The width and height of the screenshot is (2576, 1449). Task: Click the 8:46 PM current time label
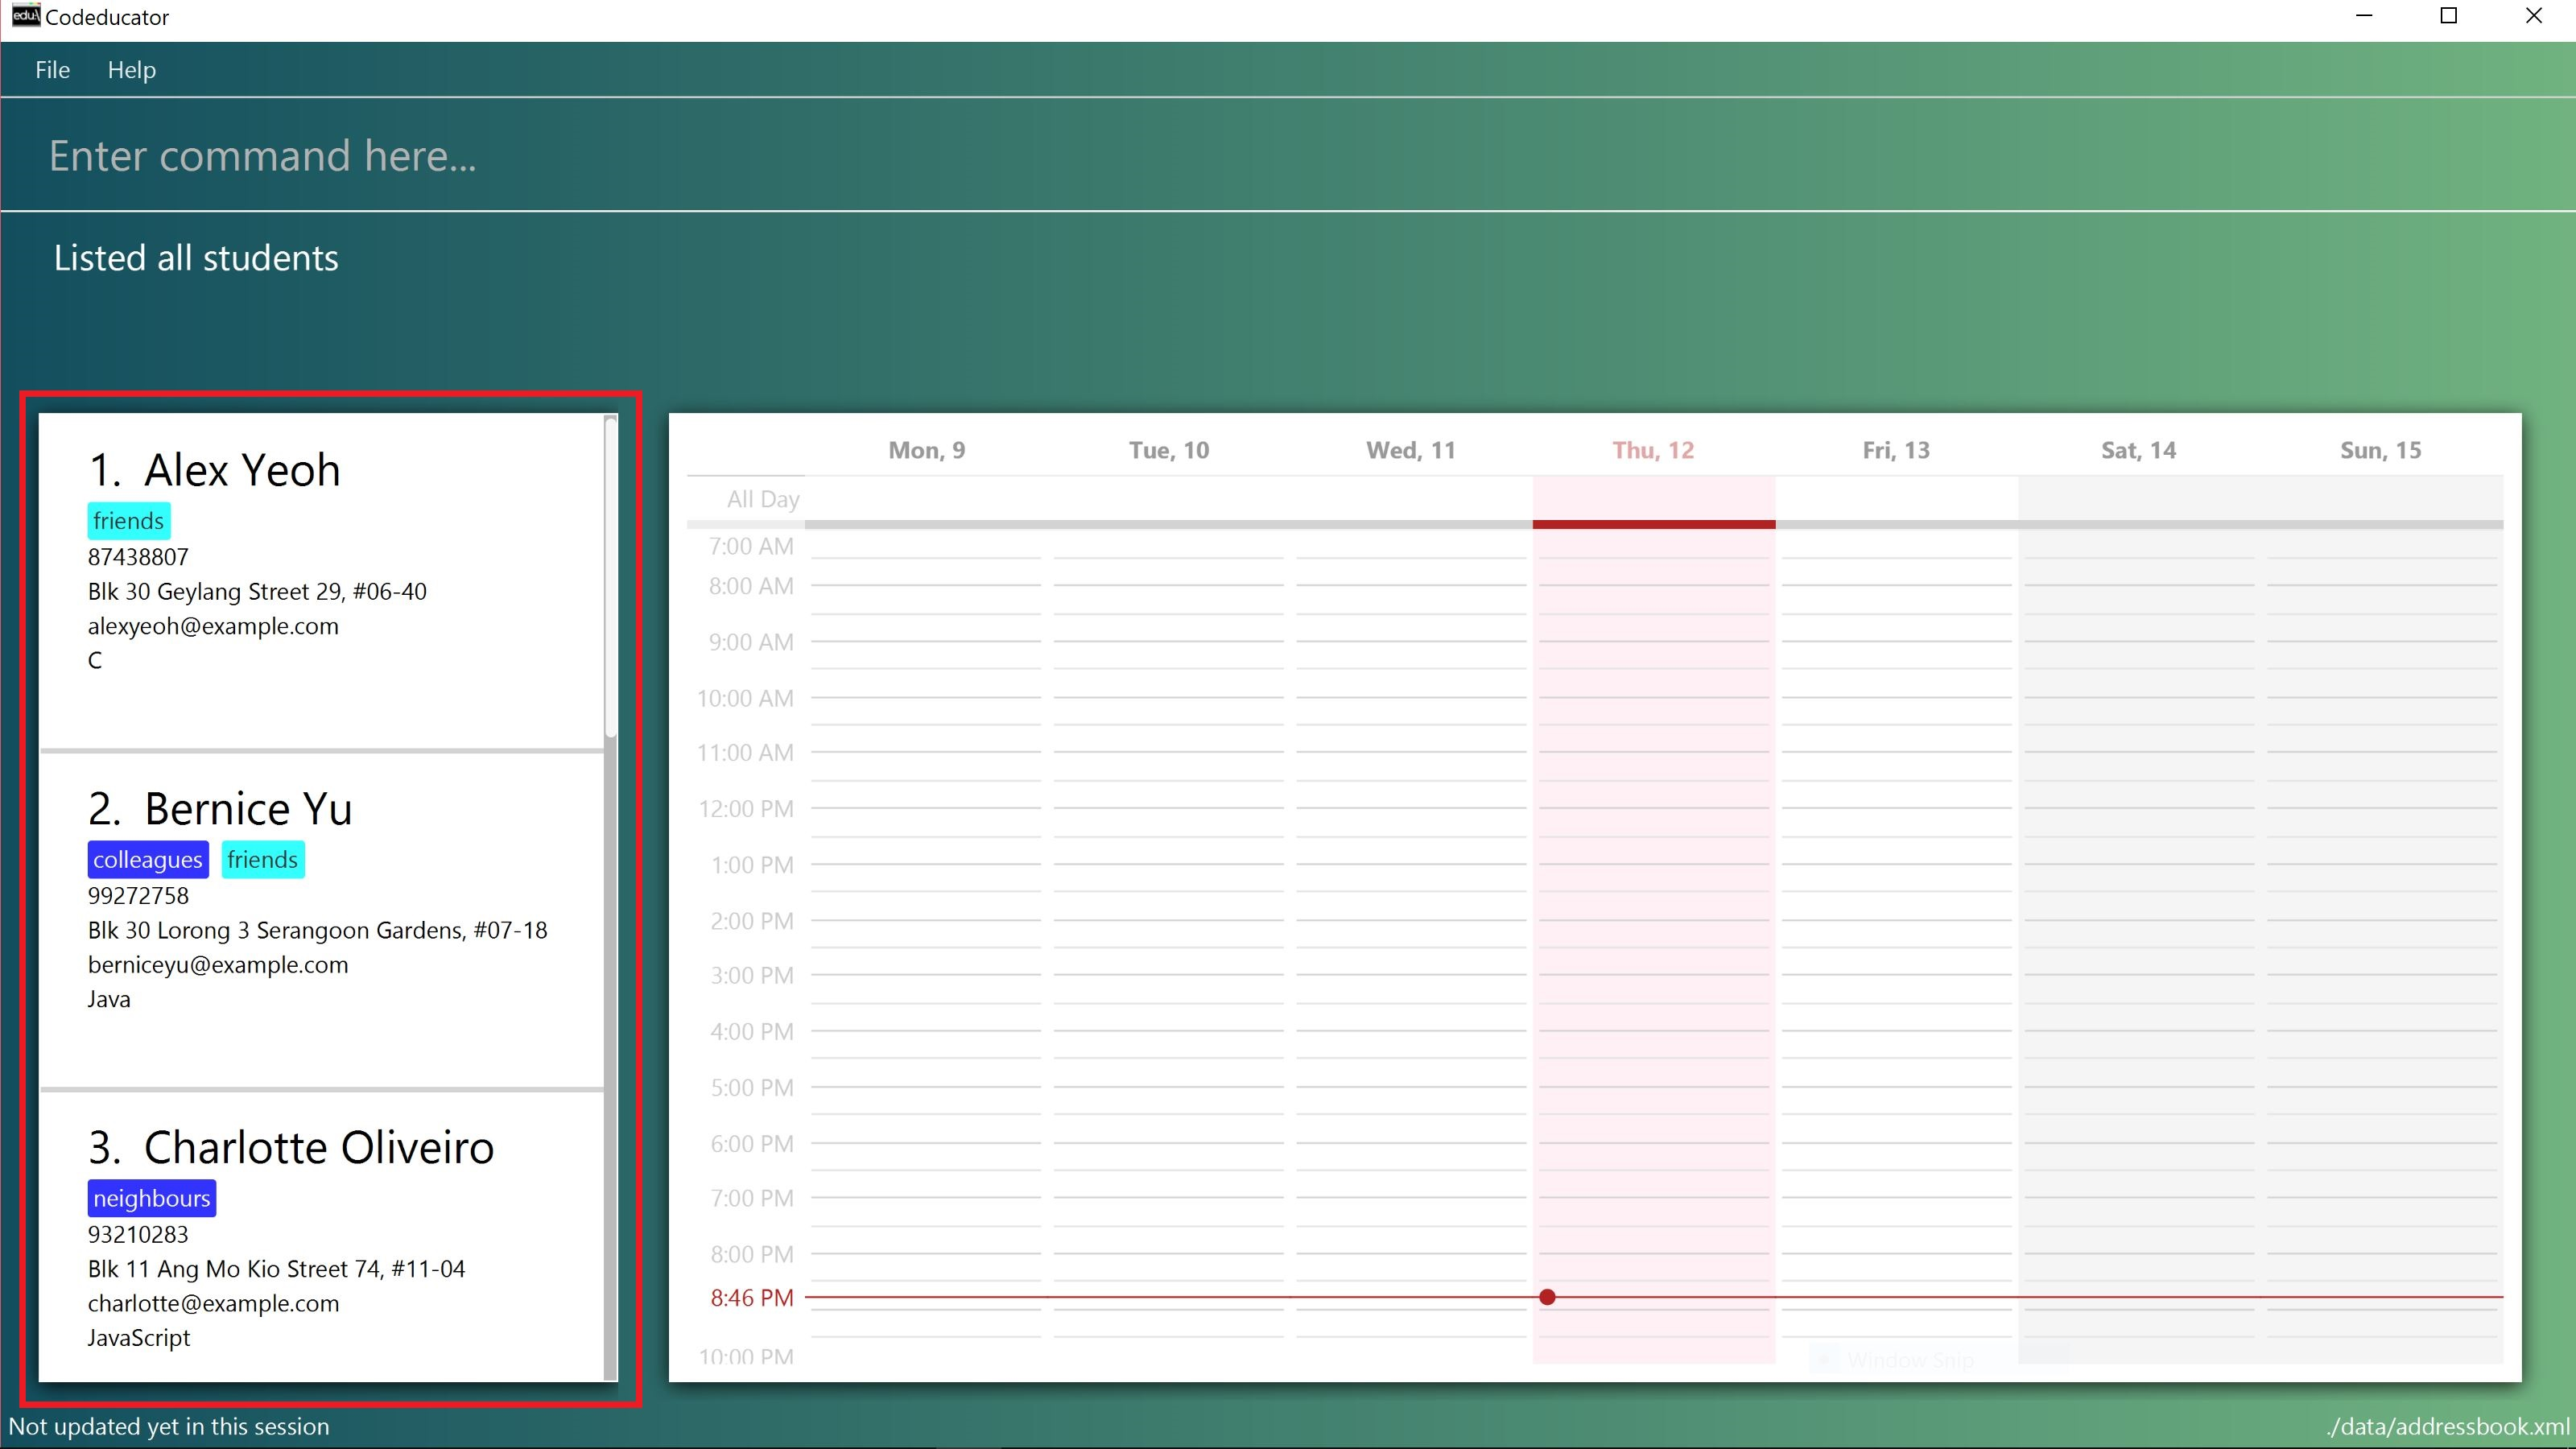pyautogui.click(x=751, y=1298)
